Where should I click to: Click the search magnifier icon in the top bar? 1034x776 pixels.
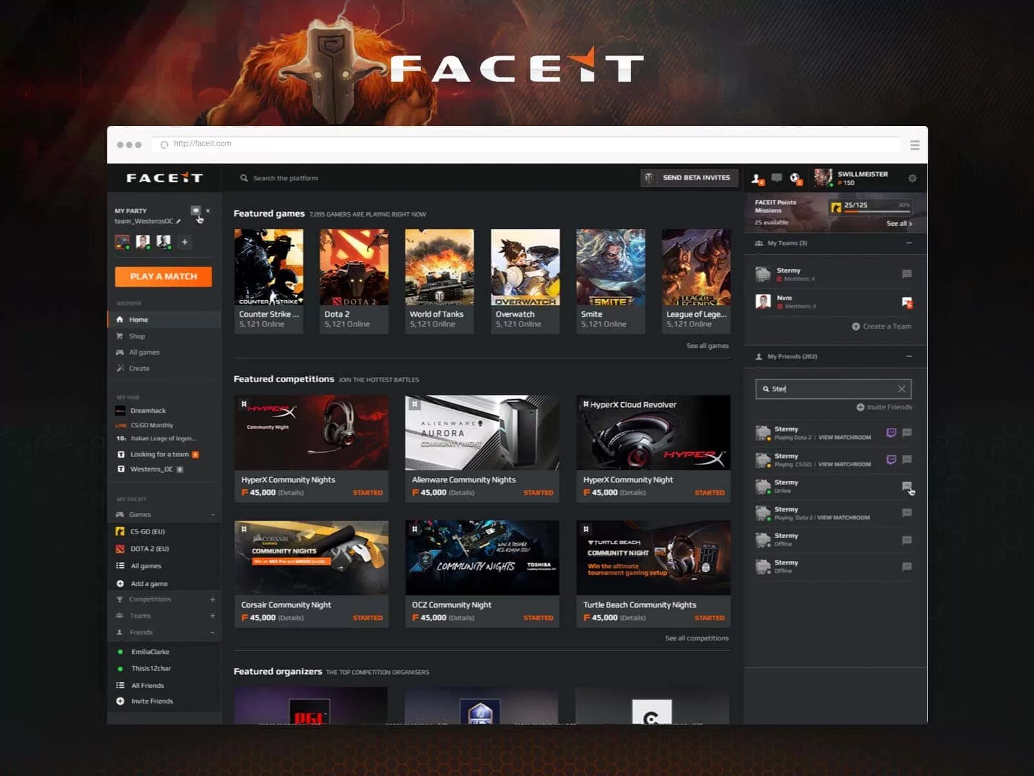[244, 178]
